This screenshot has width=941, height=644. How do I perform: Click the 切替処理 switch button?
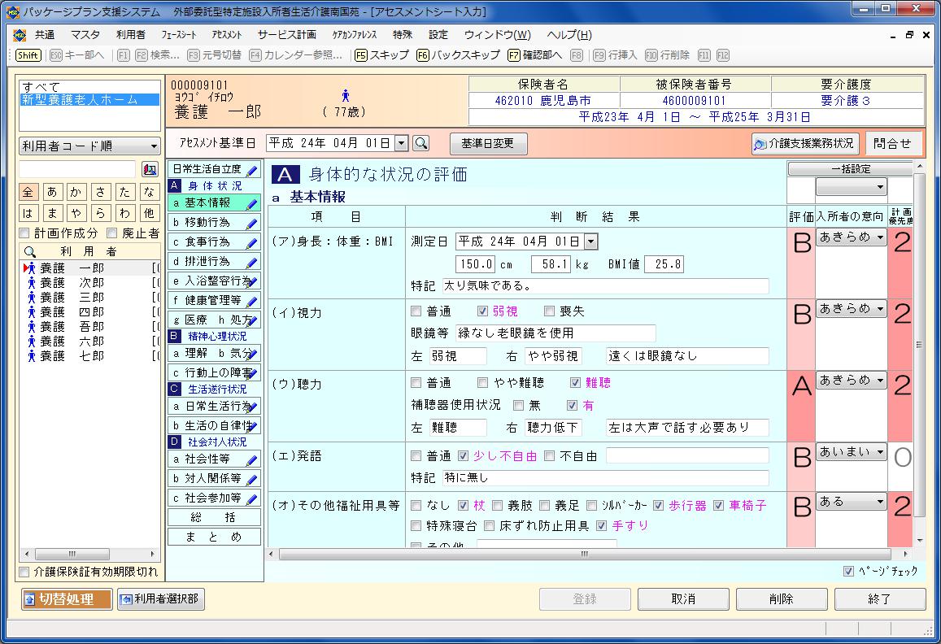68,599
